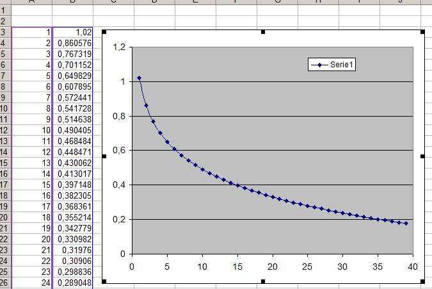Screen dimensions: 432x289
Task: Select cell B3 containing 1,02
Action: (73, 32)
